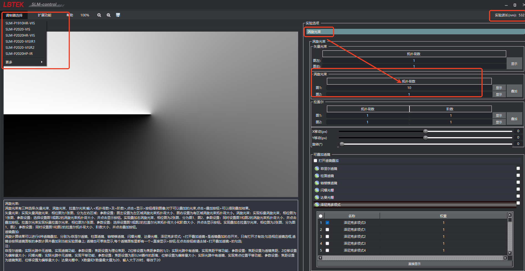The image size is (525, 271).
Task: Tick the checkbox for 达曼光栅 row
Action: coord(518,196)
